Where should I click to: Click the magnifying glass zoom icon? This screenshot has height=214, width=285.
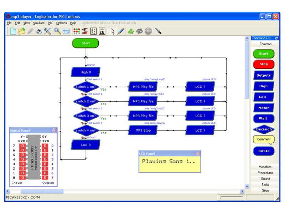(57, 31)
